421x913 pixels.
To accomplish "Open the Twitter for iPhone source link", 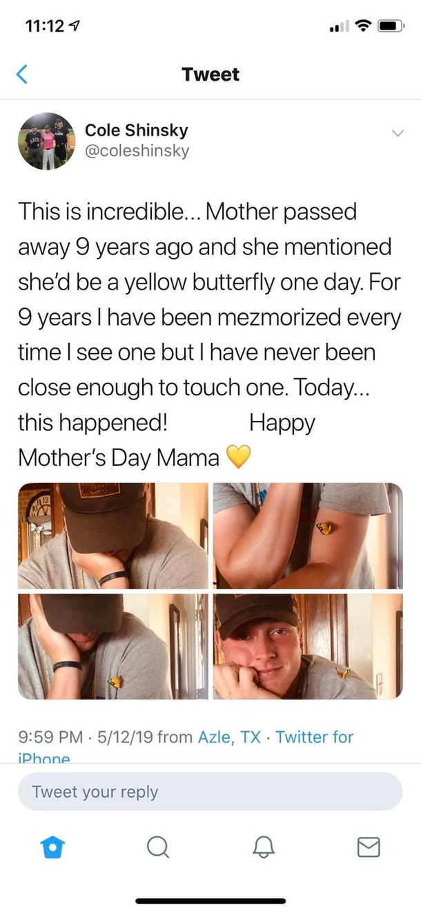I will coord(186,746).
